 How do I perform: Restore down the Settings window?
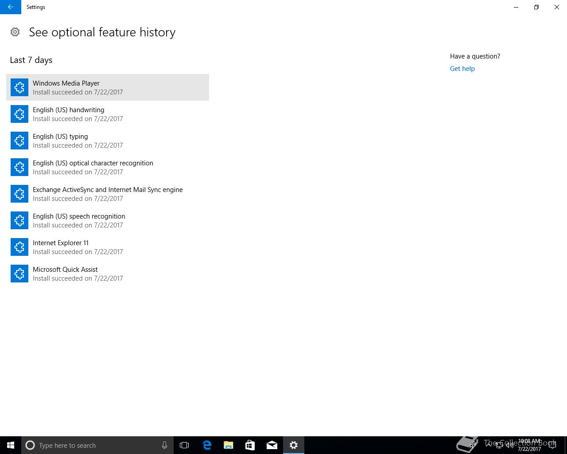(536, 7)
